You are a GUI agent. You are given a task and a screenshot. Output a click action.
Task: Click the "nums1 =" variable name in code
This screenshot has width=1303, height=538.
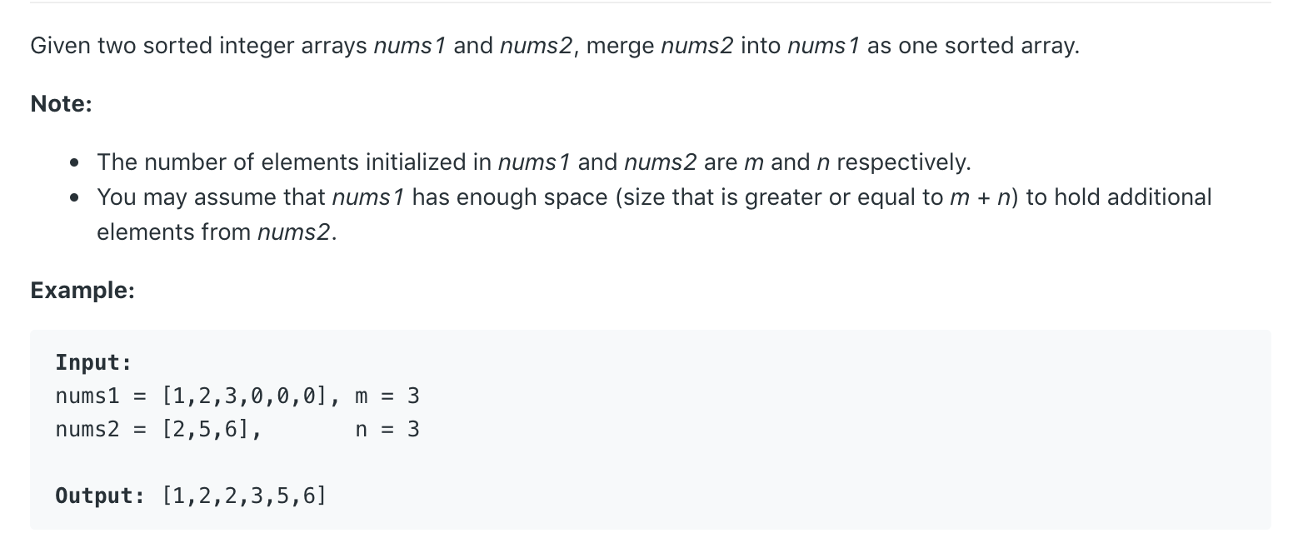point(101,396)
